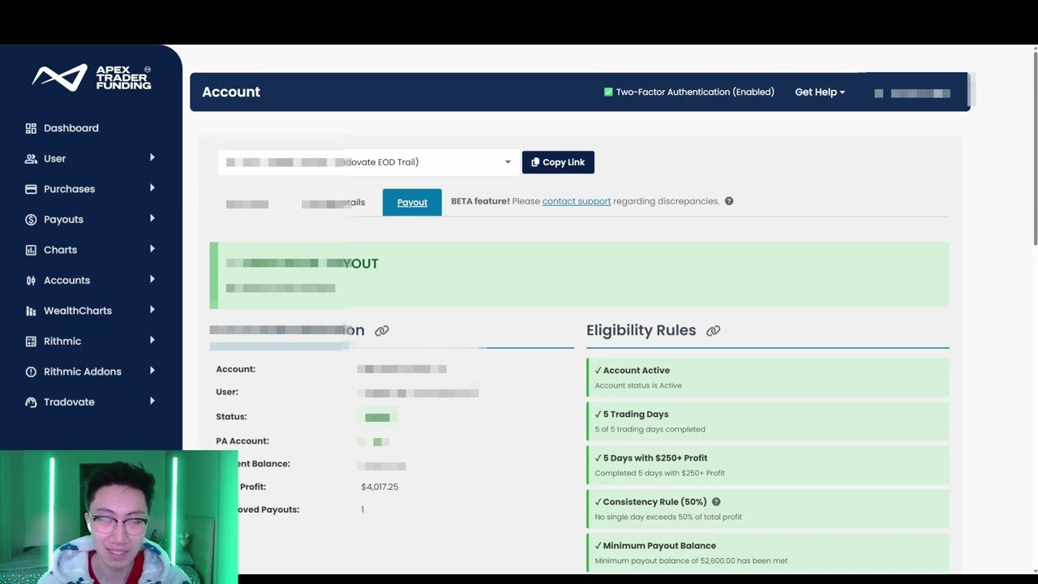Switch to the Payout tab
Screen dimensions: 1038x584
pos(412,202)
